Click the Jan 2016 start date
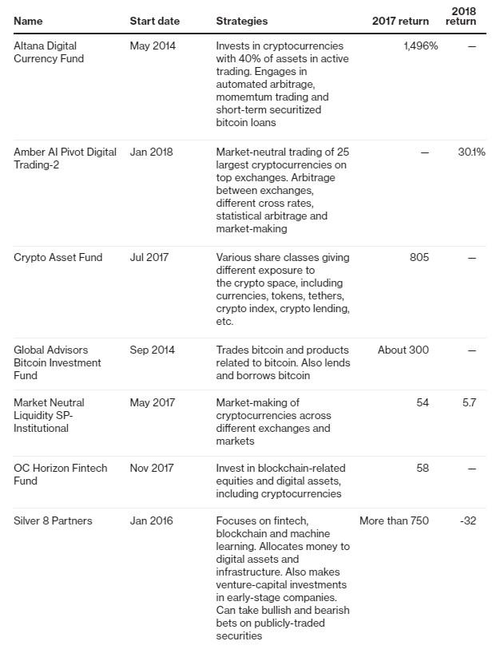Viewport: 496px width, 649px height. [x=151, y=520]
